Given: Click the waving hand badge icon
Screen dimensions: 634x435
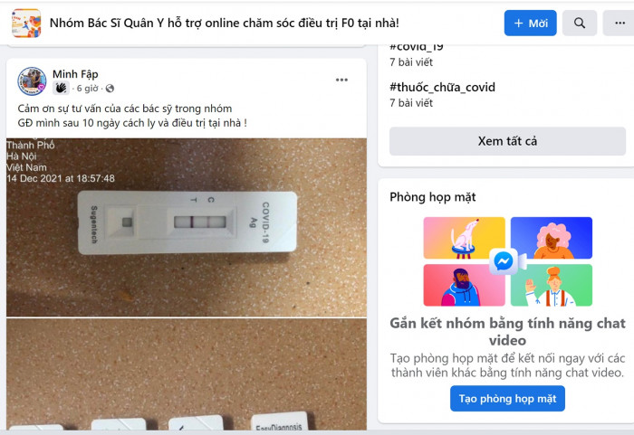Looking at the screenshot, I should point(61,88).
